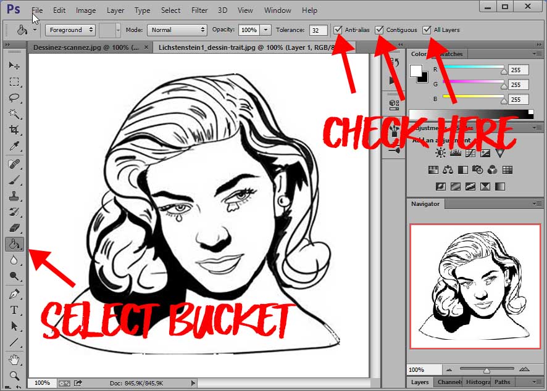This screenshot has height=391, width=547.
Task: Open the Mode dropdown showing Normal
Action: coord(177,30)
